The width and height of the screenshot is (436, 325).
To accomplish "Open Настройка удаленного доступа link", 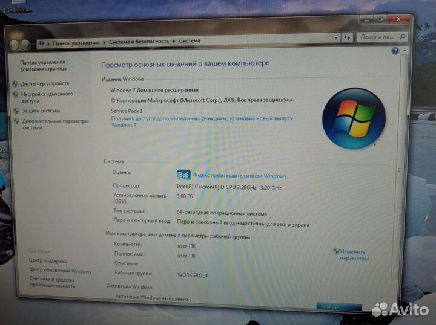I will (47, 97).
